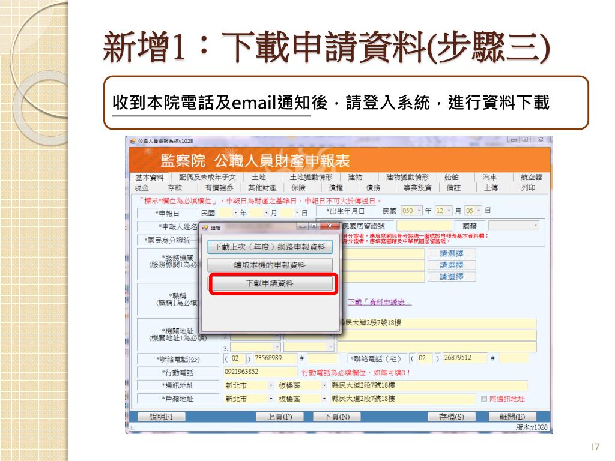Click the office phone number field 23568989
The height and width of the screenshot is (461, 615).
(275, 358)
